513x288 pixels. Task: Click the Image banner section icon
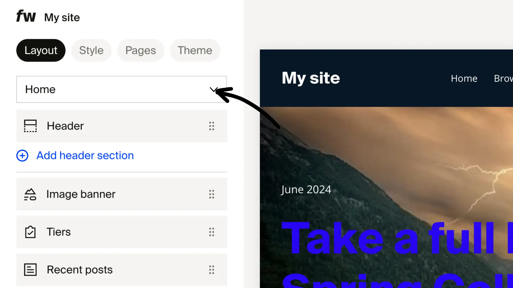click(x=30, y=194)
